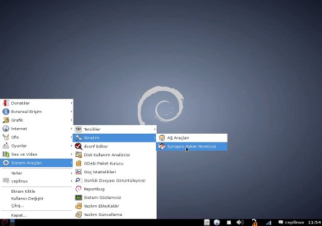Launch Synaptic Paket Yöneticisi

coord(192,146)
